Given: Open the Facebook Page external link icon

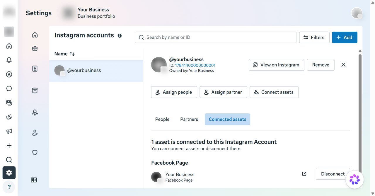Looking at the screenshot, I should coord(304,174).
